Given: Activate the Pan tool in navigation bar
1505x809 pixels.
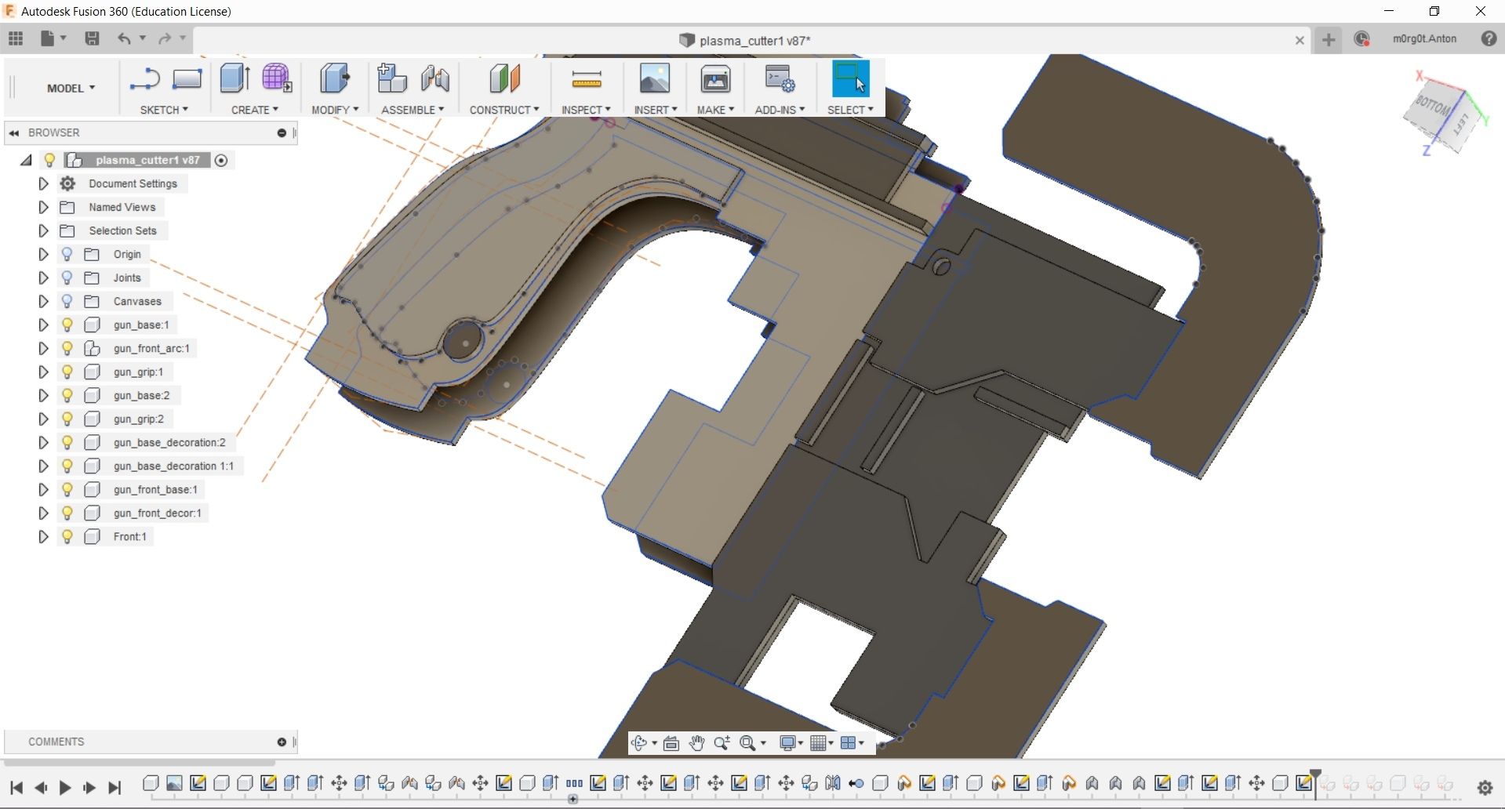Looking at the screenshot, I should [696, 742].
